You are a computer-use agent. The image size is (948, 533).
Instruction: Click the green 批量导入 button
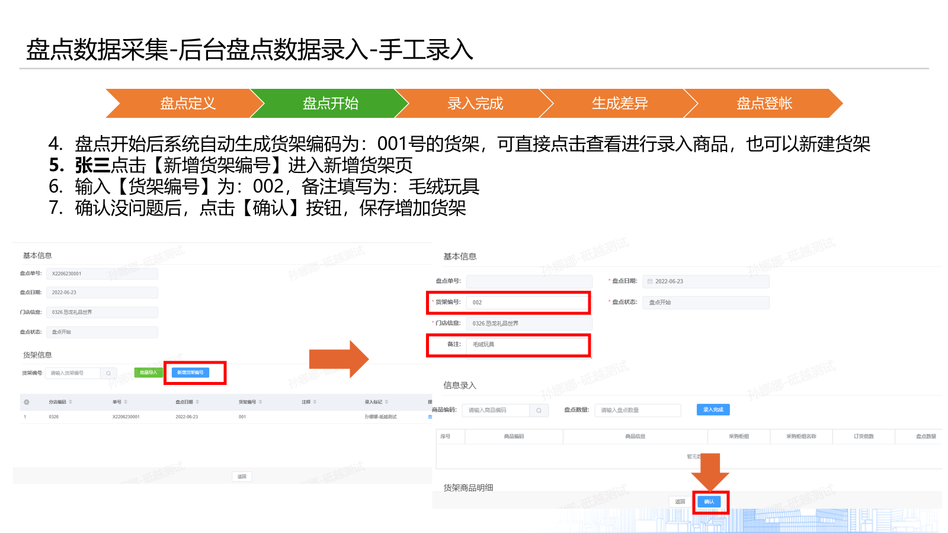click(x=148, y=373)
